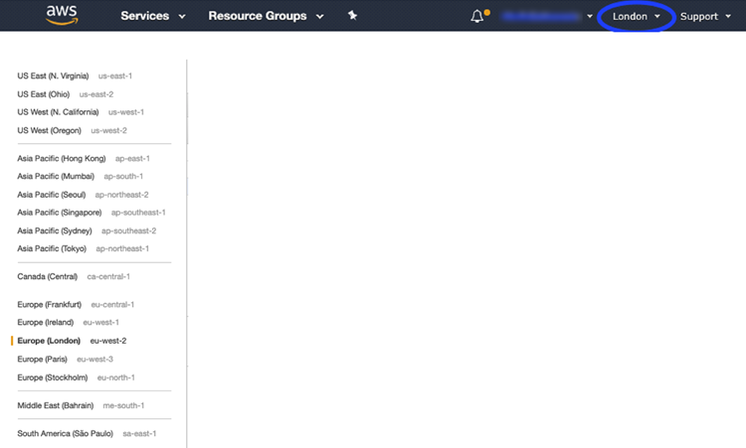Image resolution: width=746 pixels, height=448 pixels.
Task: Switch to Asia Pacific (Singapore) region
Action: click(x=60, y=213)
